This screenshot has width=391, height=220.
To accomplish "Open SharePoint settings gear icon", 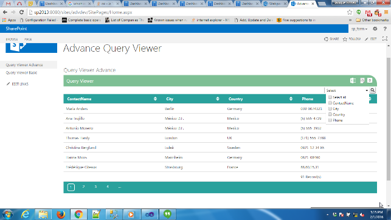I will pos(375,29).
